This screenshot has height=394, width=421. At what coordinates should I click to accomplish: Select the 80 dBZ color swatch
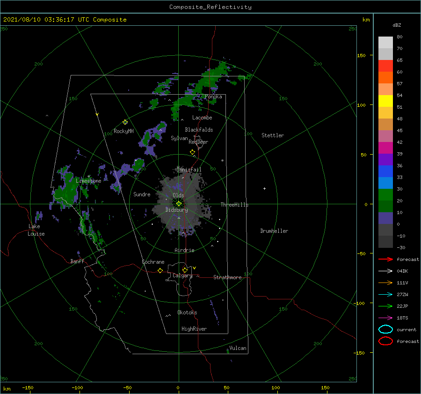(x=385, y=42)
